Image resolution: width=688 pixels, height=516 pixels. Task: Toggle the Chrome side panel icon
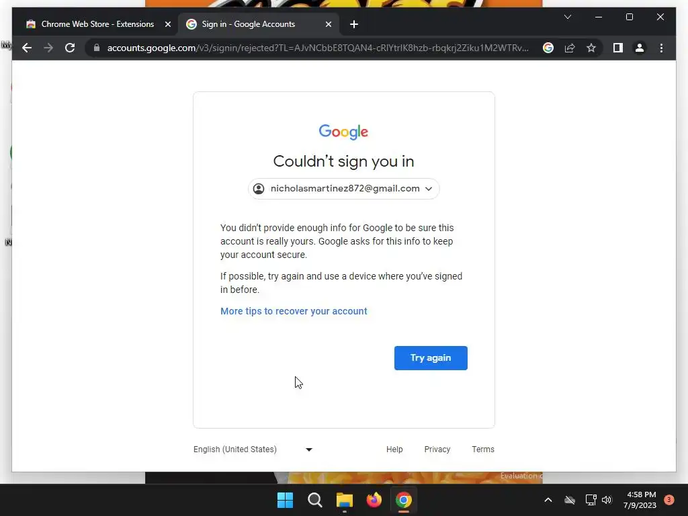618,48
